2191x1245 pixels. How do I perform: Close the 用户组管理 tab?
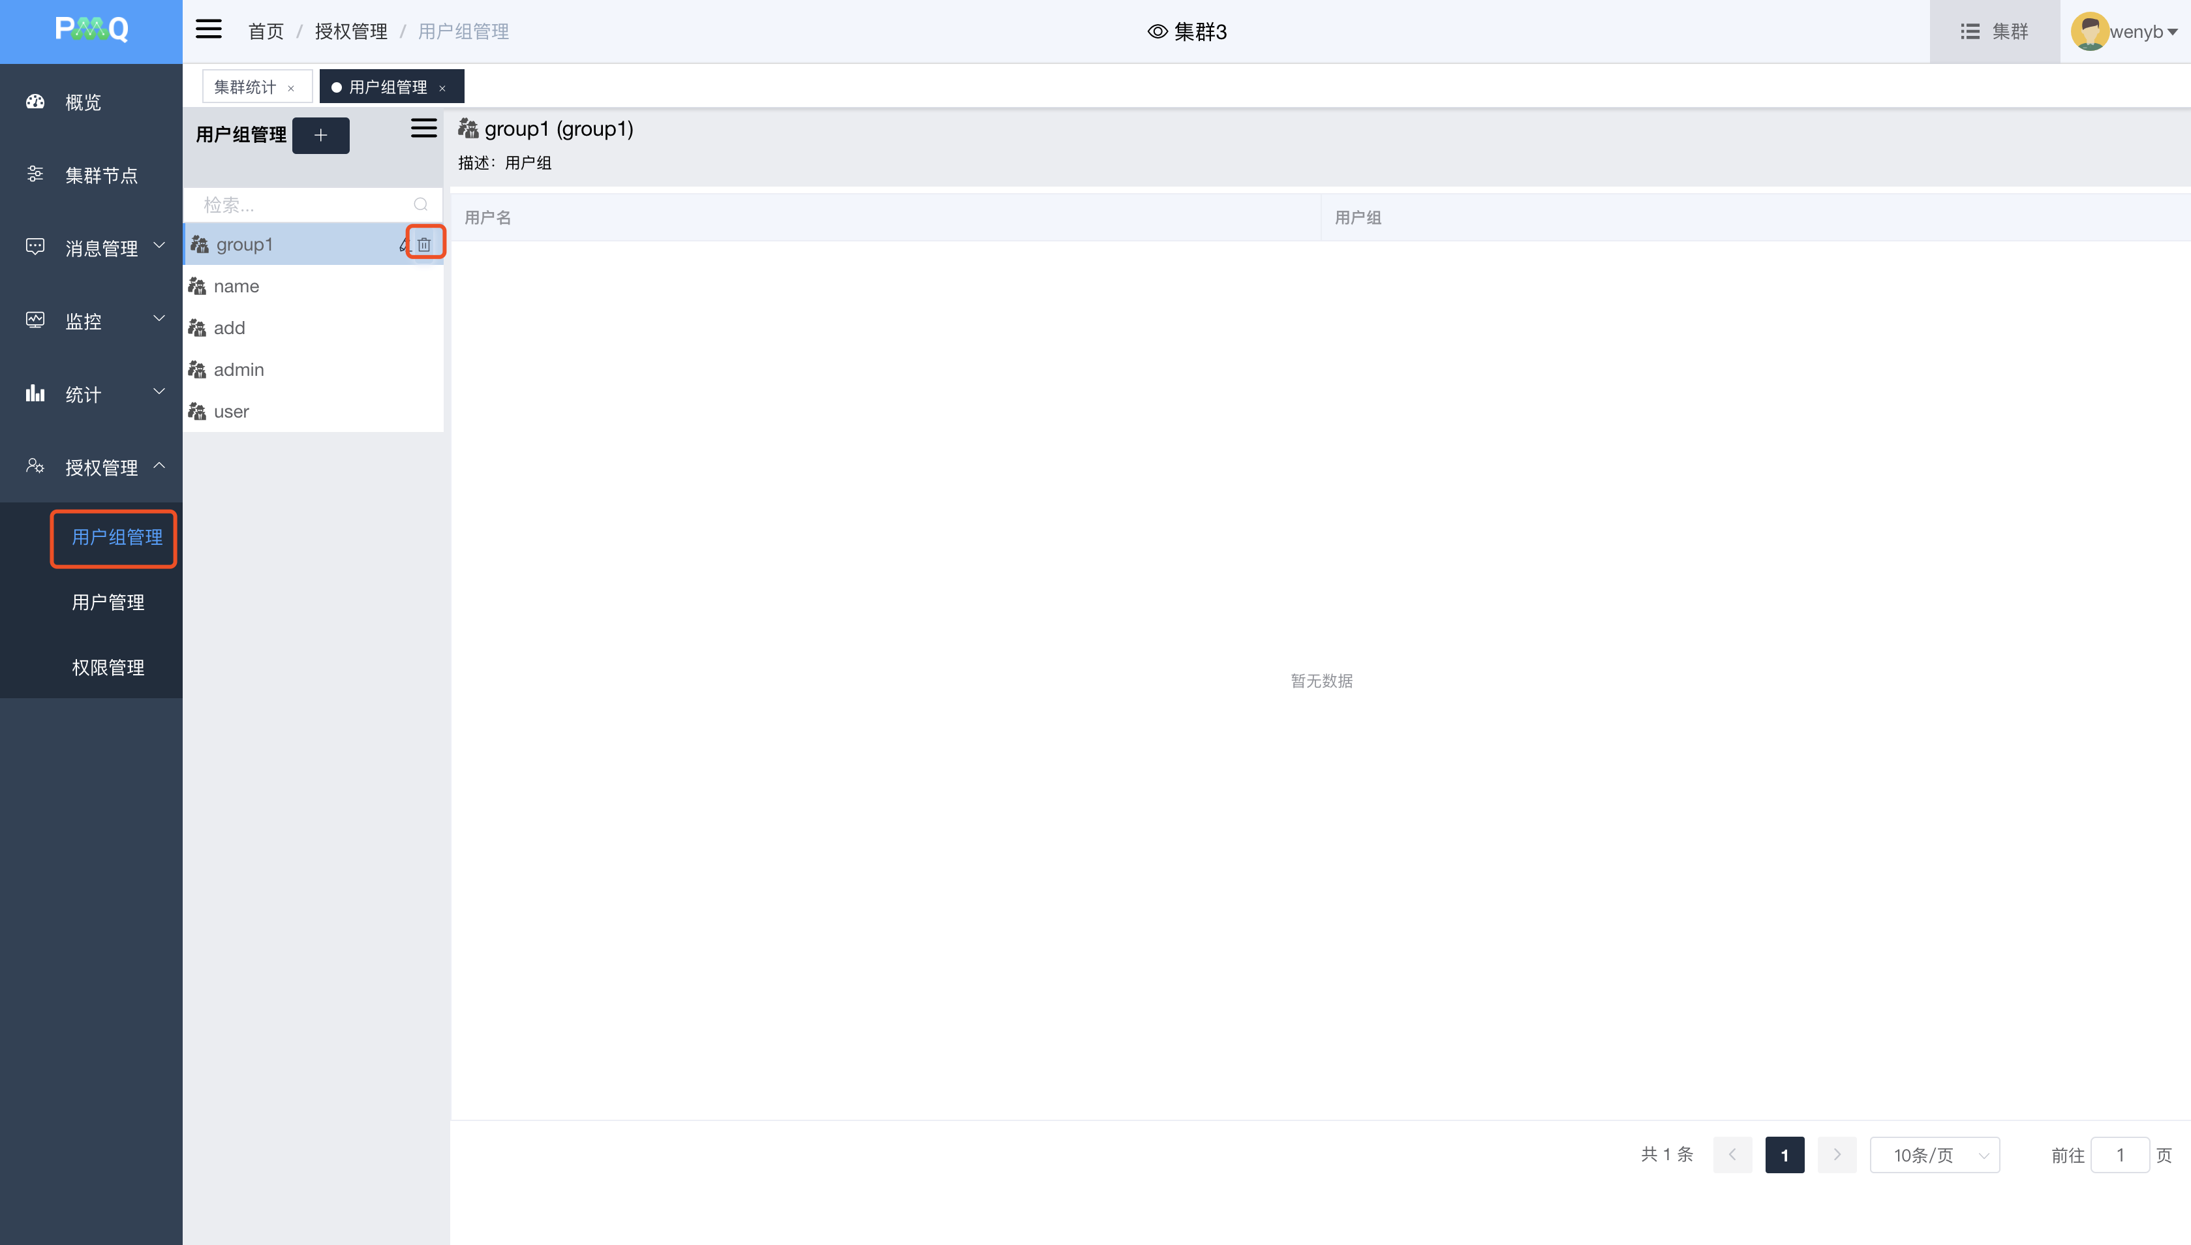click(442, 88)
